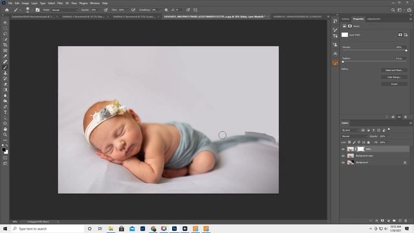Viewport: 414px width, 233px height.
Task: Select the Brush tool in the toolbox
Action: [x=5, y=67]
